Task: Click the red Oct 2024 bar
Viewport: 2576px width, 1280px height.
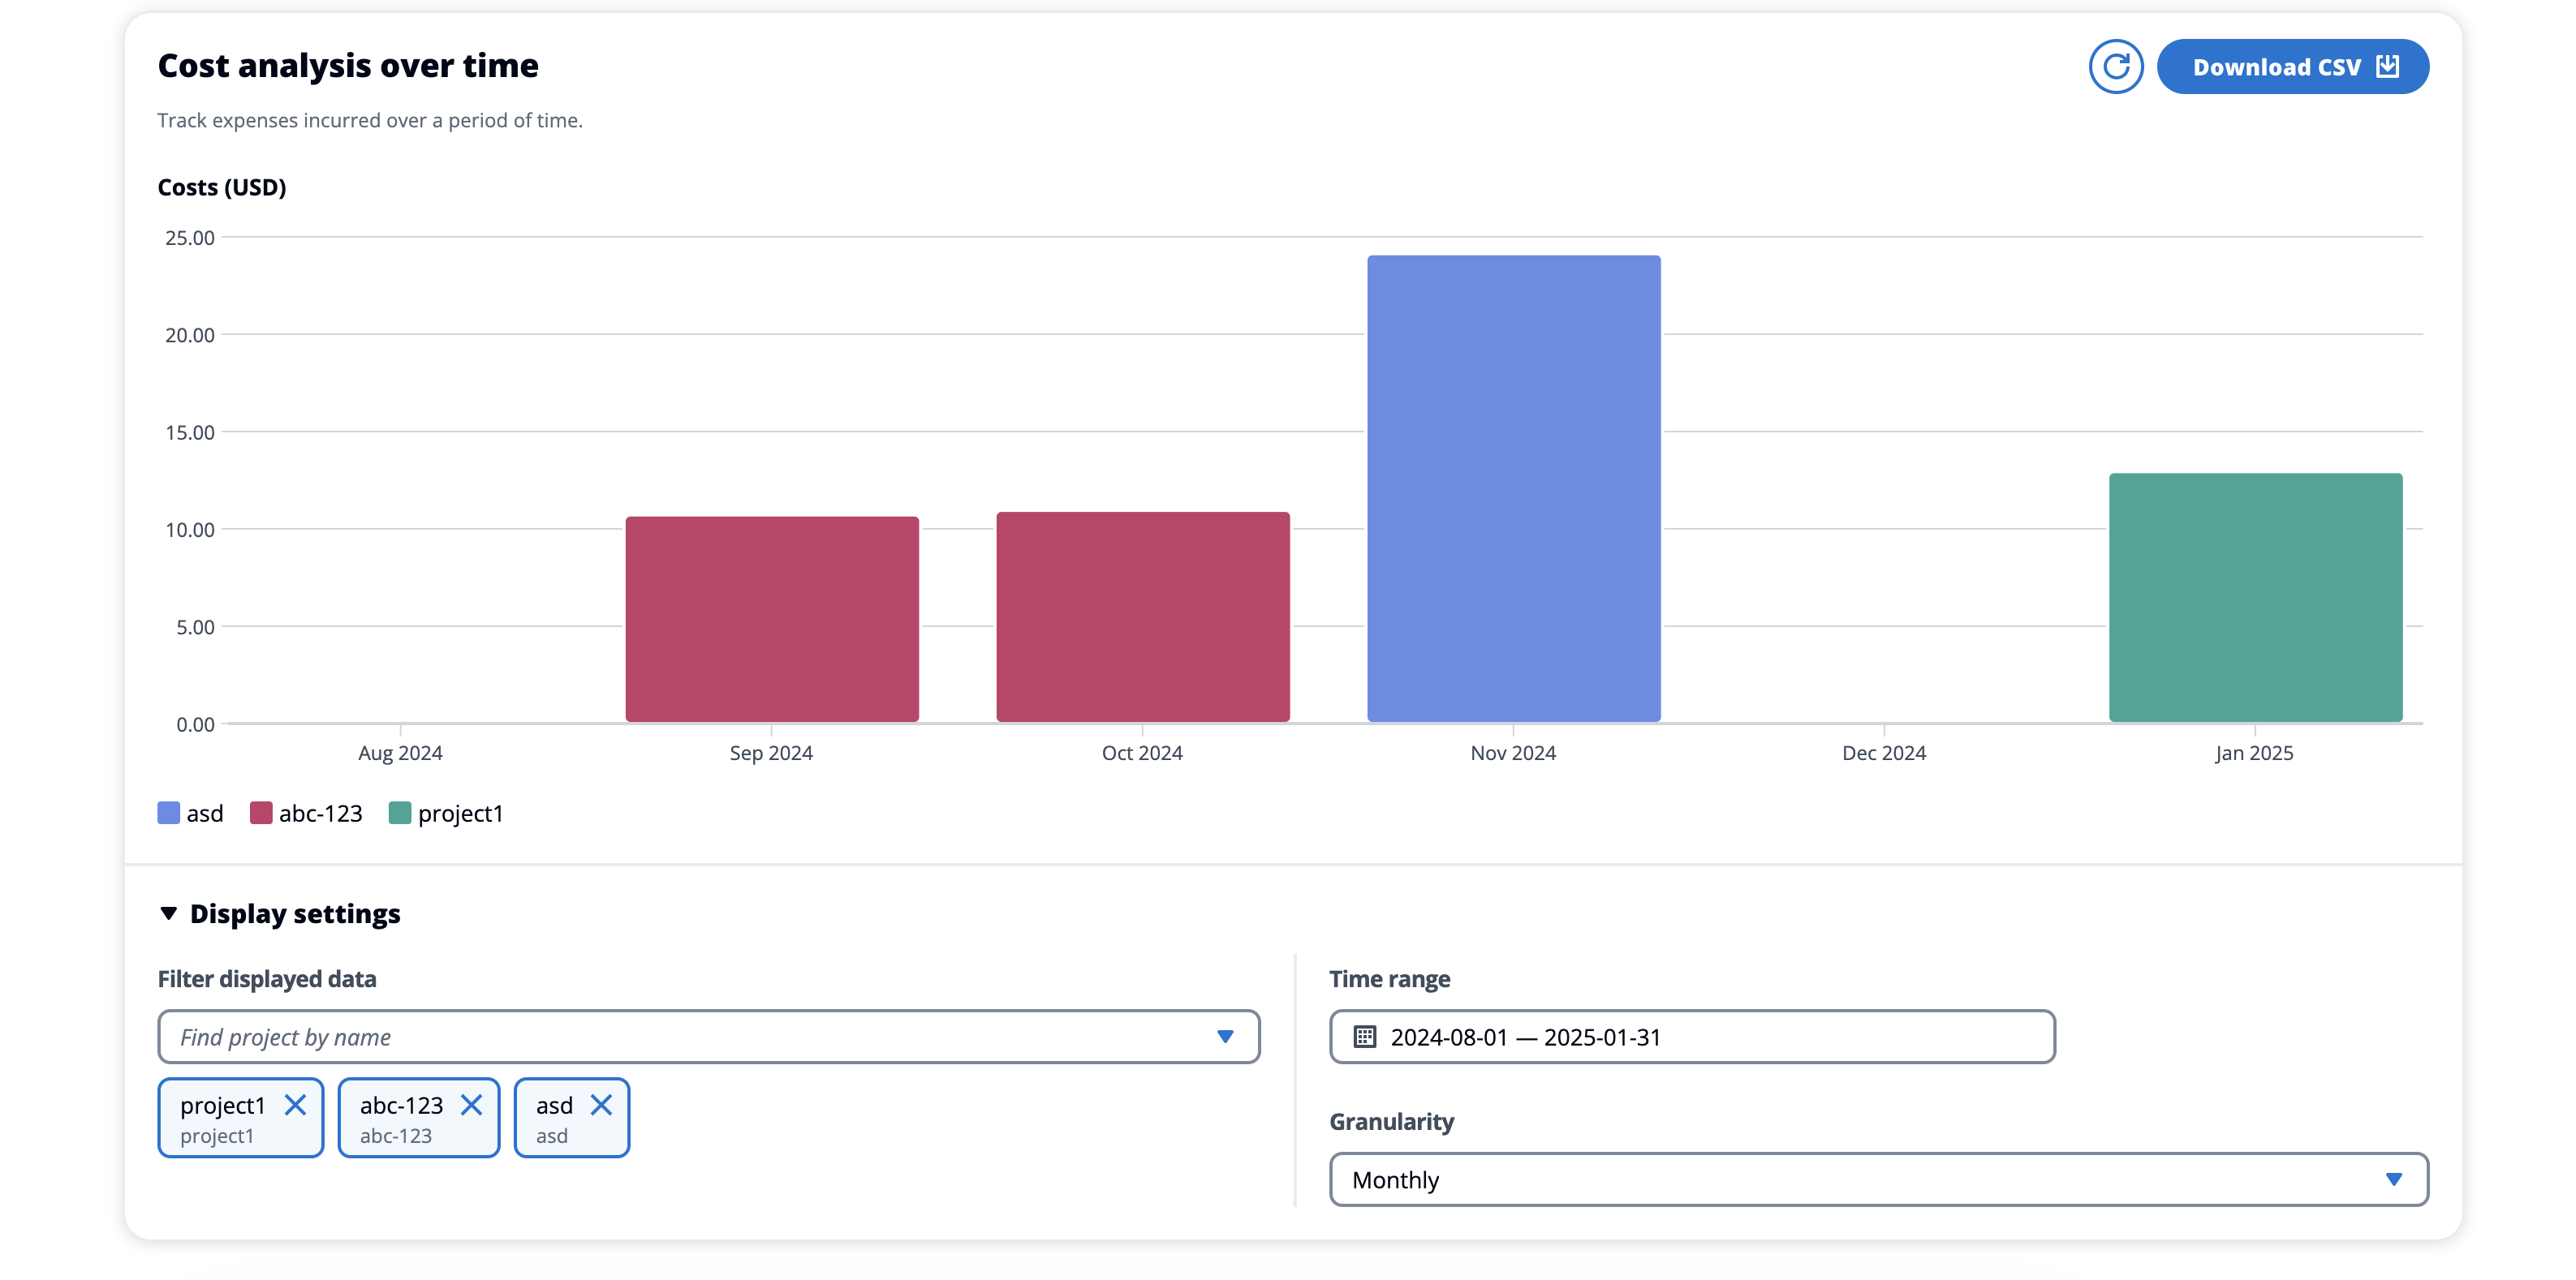Action: coord(1142,616)
